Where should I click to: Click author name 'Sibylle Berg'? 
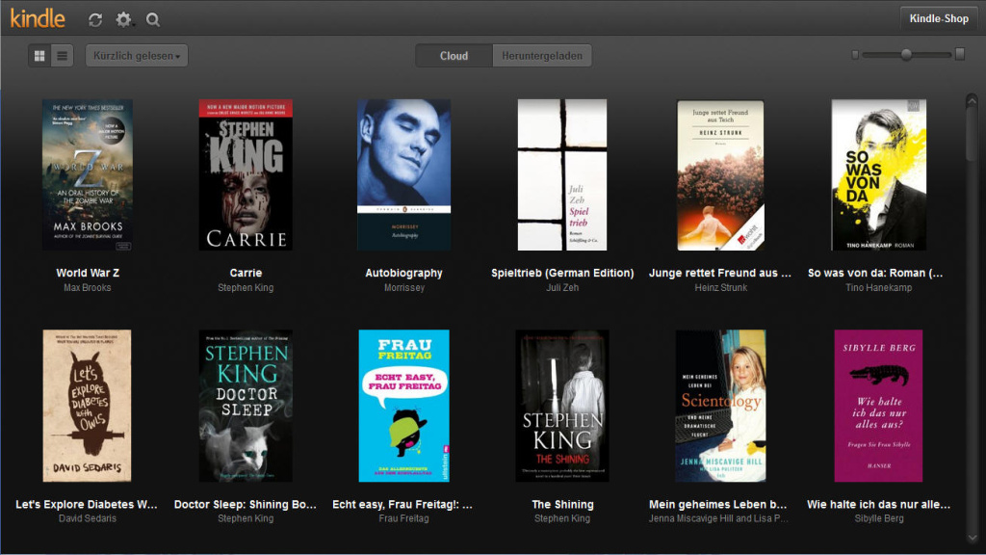click(x=878, y=518)
